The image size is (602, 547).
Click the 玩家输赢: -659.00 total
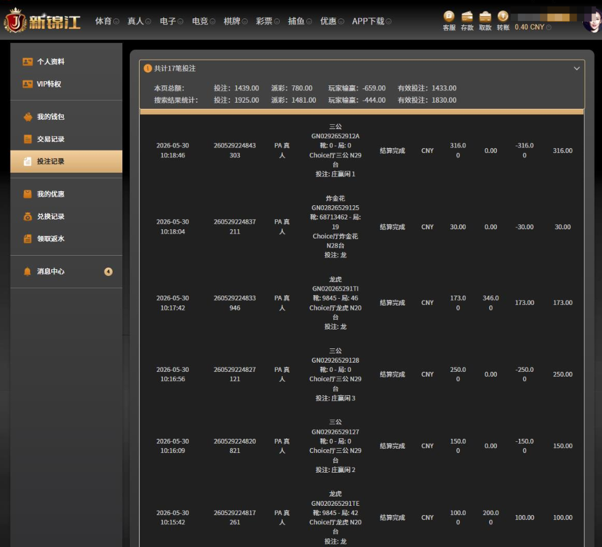[357, 89]
